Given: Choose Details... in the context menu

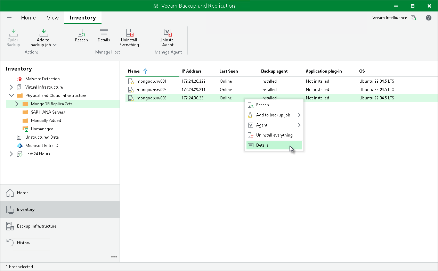Looking at the screenshot, I should [274, 145].
